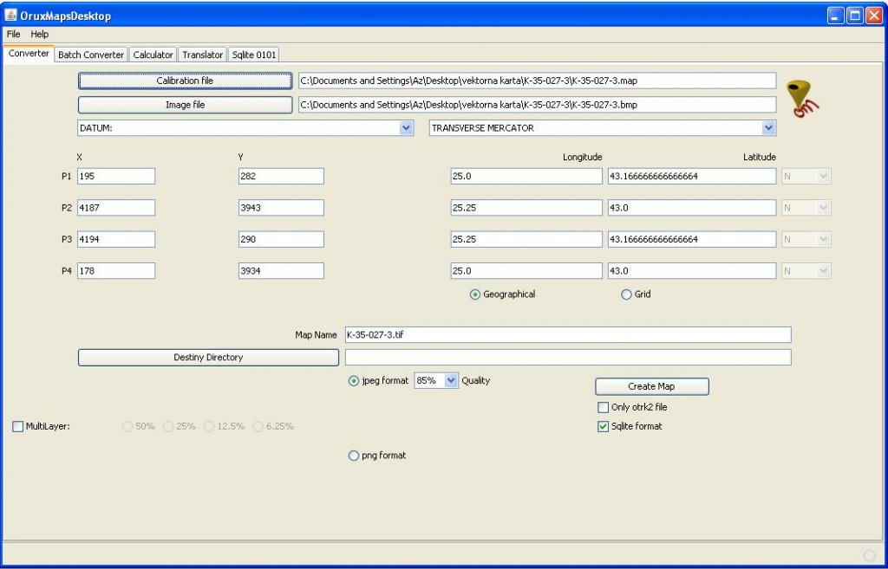This screenshot has width=888, height=569.
Task: Expand the TRANSVERSE MERCATOR projection dropdown
Action: [x=767, y=128]
